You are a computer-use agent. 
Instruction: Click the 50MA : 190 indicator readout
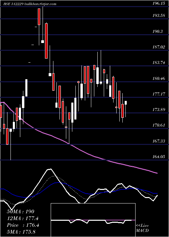(21, 212)
